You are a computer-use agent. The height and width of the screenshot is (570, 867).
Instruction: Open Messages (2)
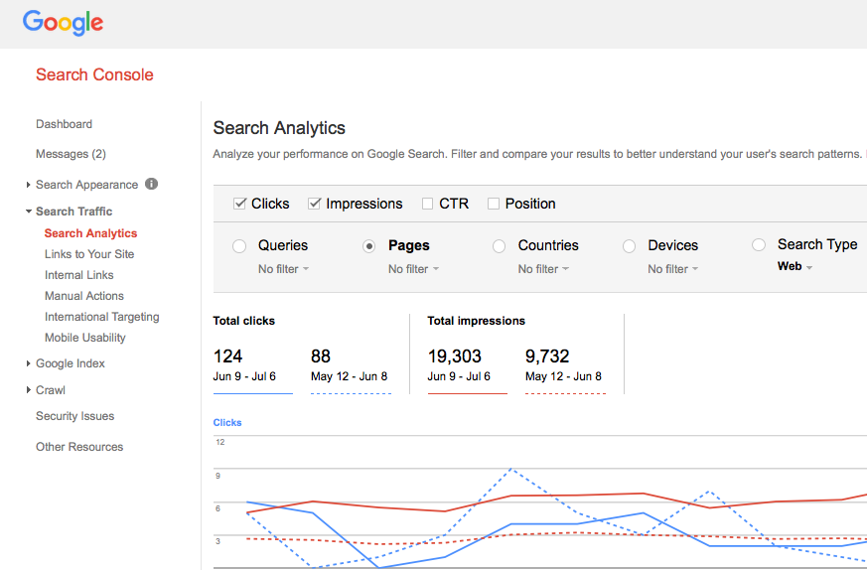point(71,154)
